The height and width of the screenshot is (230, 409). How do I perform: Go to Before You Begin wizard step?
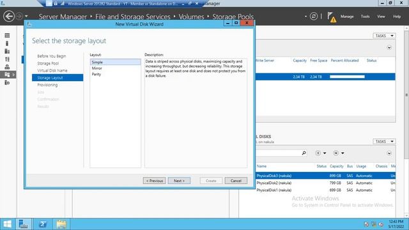pyautogui.click(x=51, y=56)
